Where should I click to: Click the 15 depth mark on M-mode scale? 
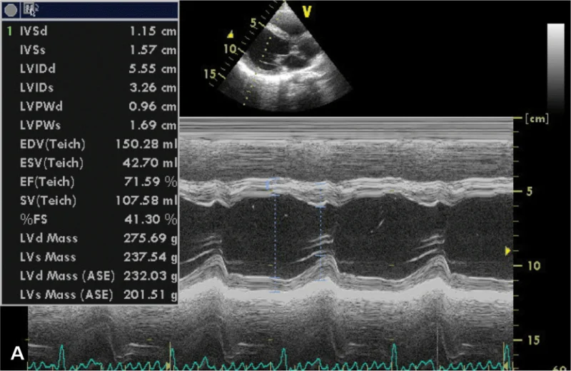click(534, 340)
